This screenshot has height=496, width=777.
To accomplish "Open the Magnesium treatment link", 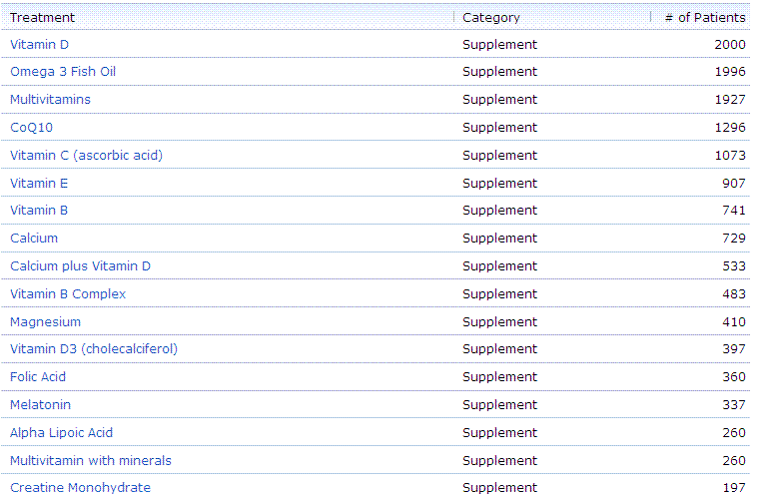I will [x=45, y=322].
